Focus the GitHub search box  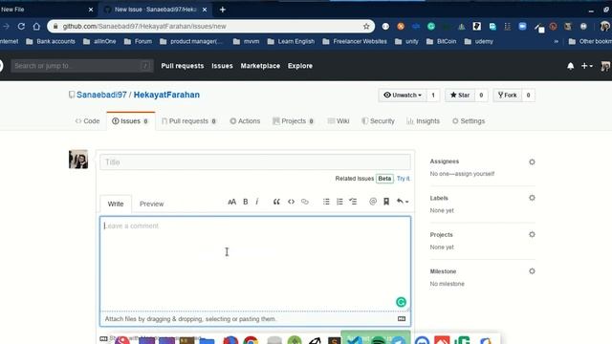tap(82, 66)
